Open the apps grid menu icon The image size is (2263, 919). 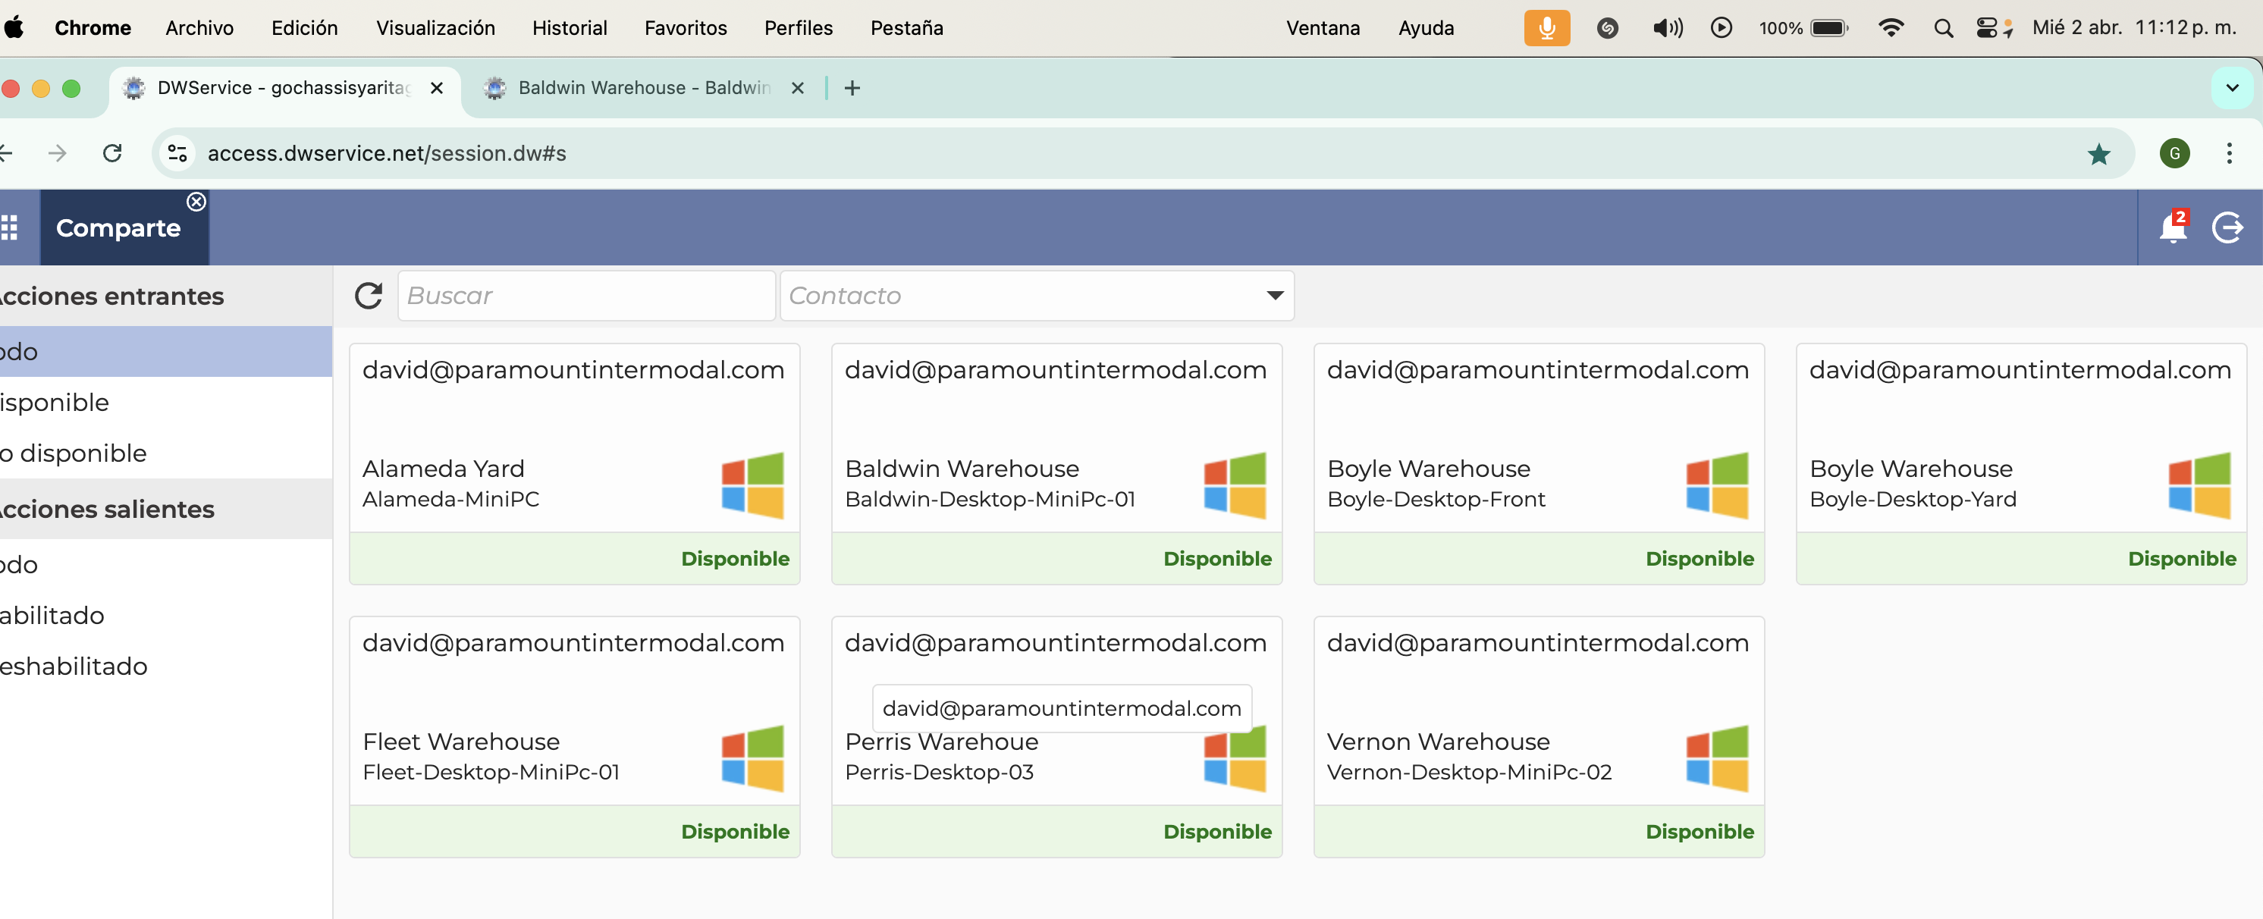coord(9,227)
